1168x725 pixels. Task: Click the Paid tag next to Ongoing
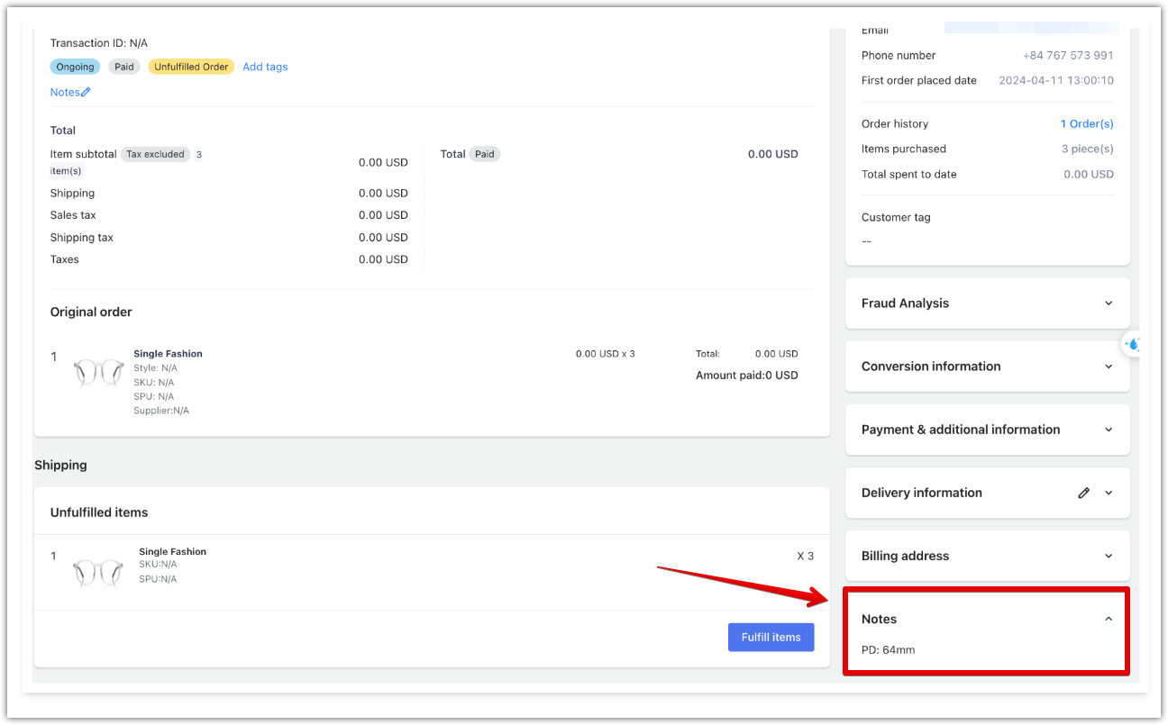(x=124, y=67)
